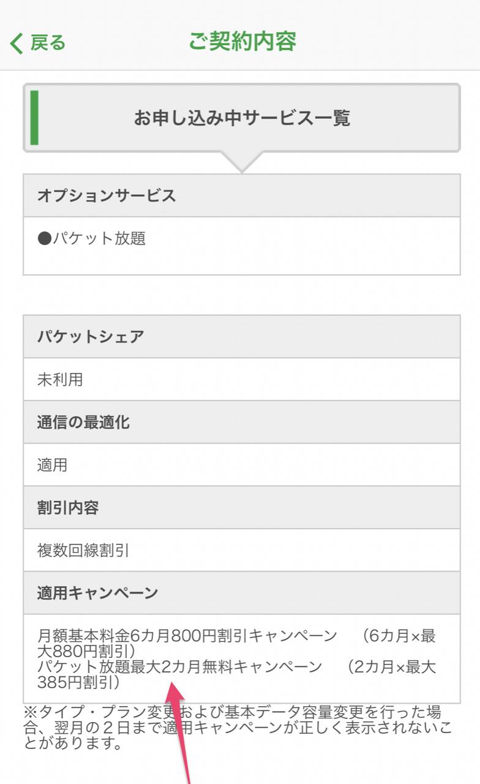The height and width of the screenshot is (784, 480).
Task: Select the 適用 value under 通信の最適化
Action: 53,466
